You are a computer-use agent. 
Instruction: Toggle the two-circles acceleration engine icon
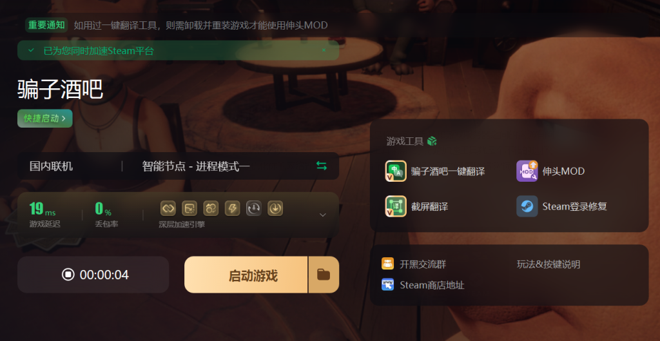pyautogui.click(x=211, y=208)
